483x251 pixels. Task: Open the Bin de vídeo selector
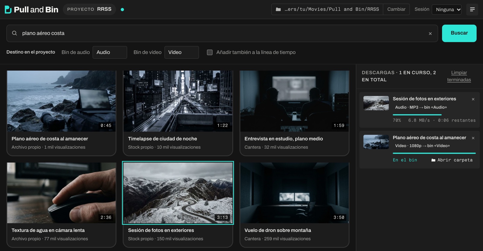tap(181, 52)
